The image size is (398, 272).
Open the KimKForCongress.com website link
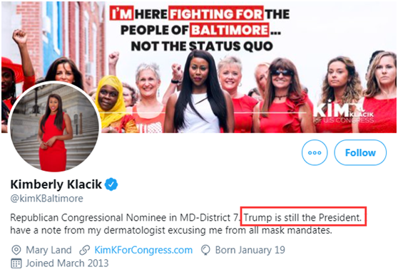click(x=143, y=250)
